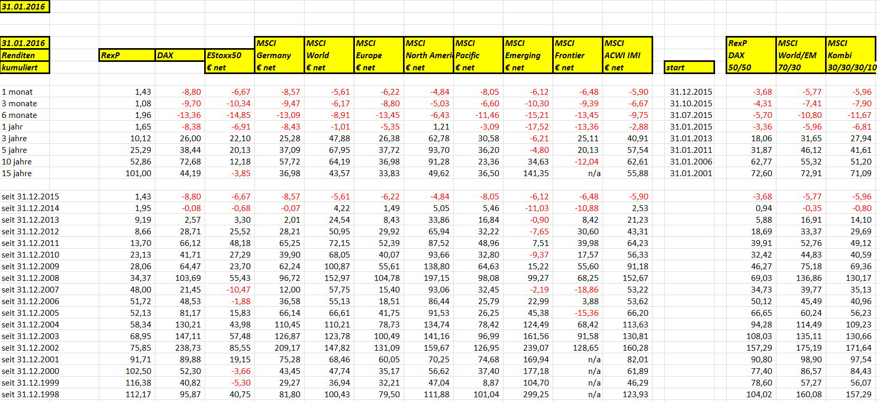This screenshot has height=402, width=879.
Task: Select the "seit 31.12.1998" row label
Action: pos(30,395)
